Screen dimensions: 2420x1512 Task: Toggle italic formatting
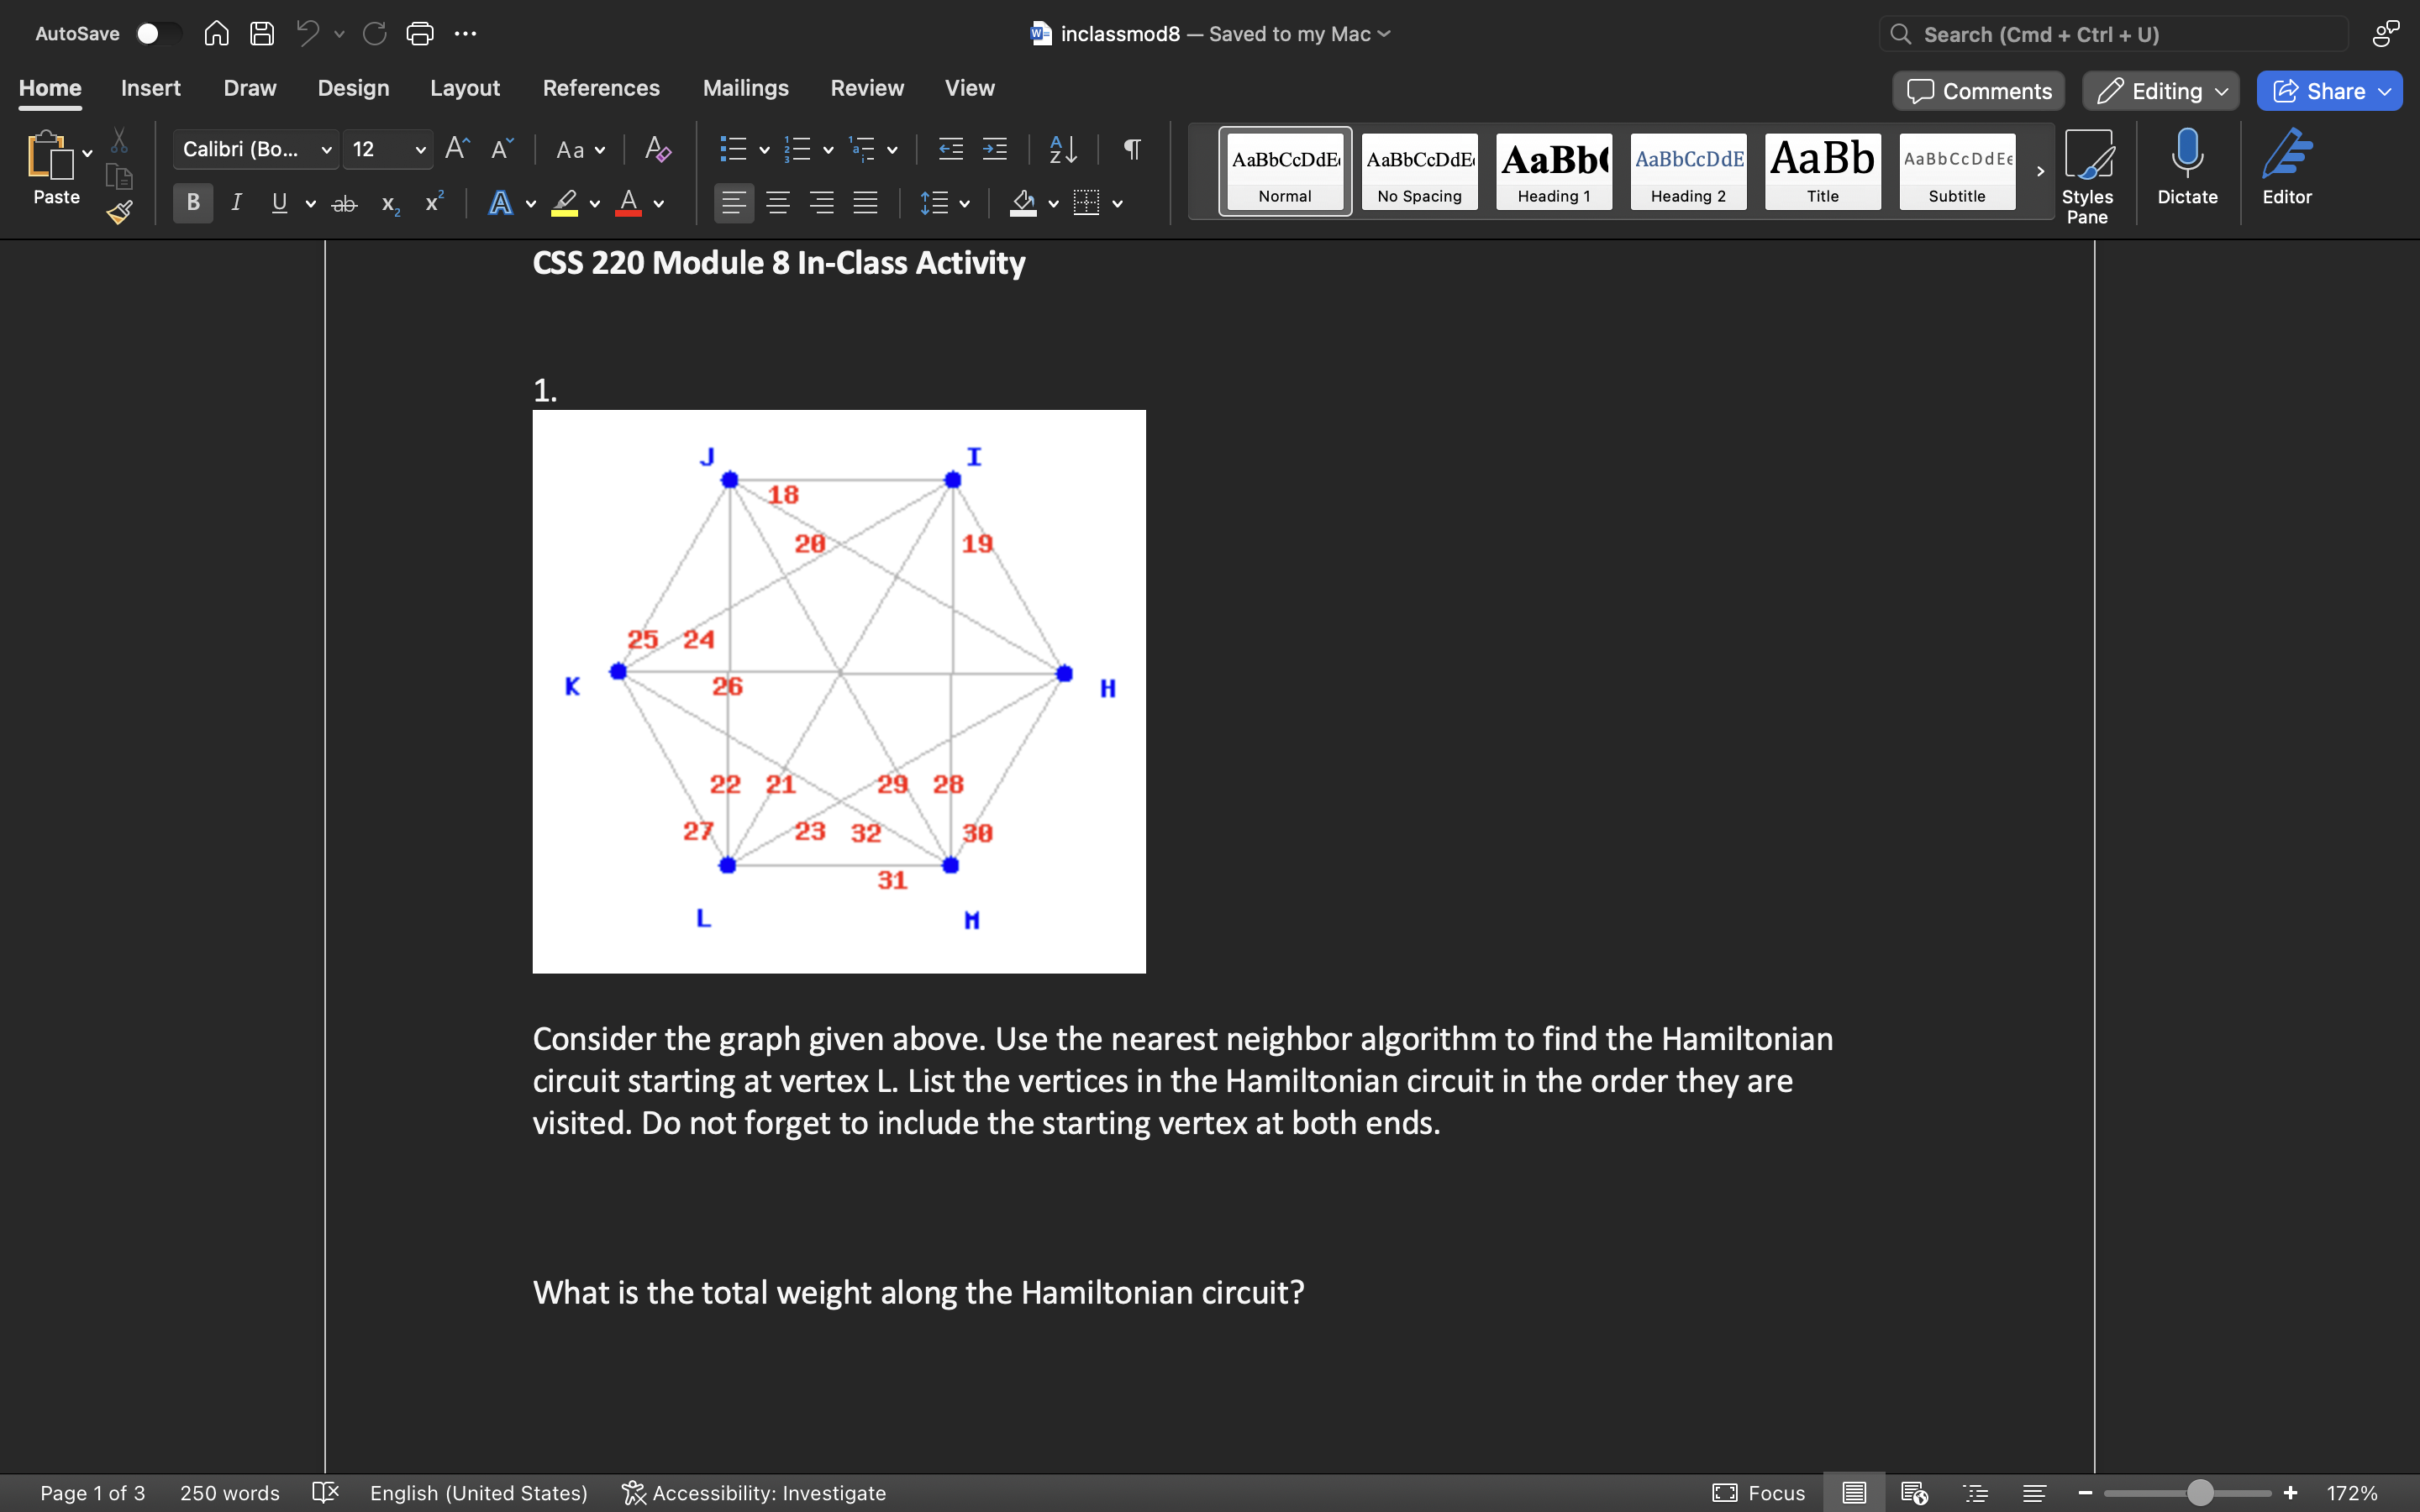click(x=236, y=203)
